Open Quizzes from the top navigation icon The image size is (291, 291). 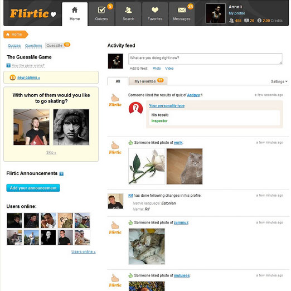coord(101,10)
